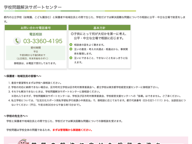This screenshot has height=144, width=192.
Task: Click the bullet icon beside 互いにできること
Action: (71, 58)
